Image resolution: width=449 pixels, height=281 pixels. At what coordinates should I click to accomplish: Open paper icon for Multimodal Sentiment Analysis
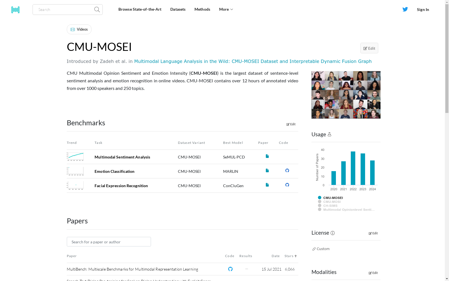pyautogui.click(x=267, y=156)
